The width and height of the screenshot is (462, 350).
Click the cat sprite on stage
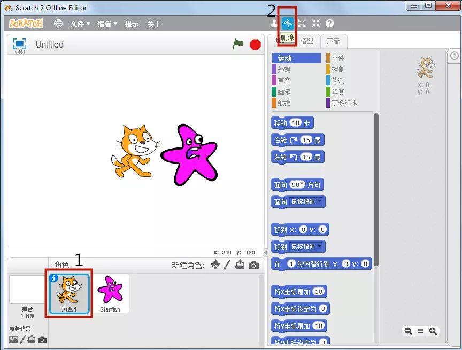tap(135, 151)
